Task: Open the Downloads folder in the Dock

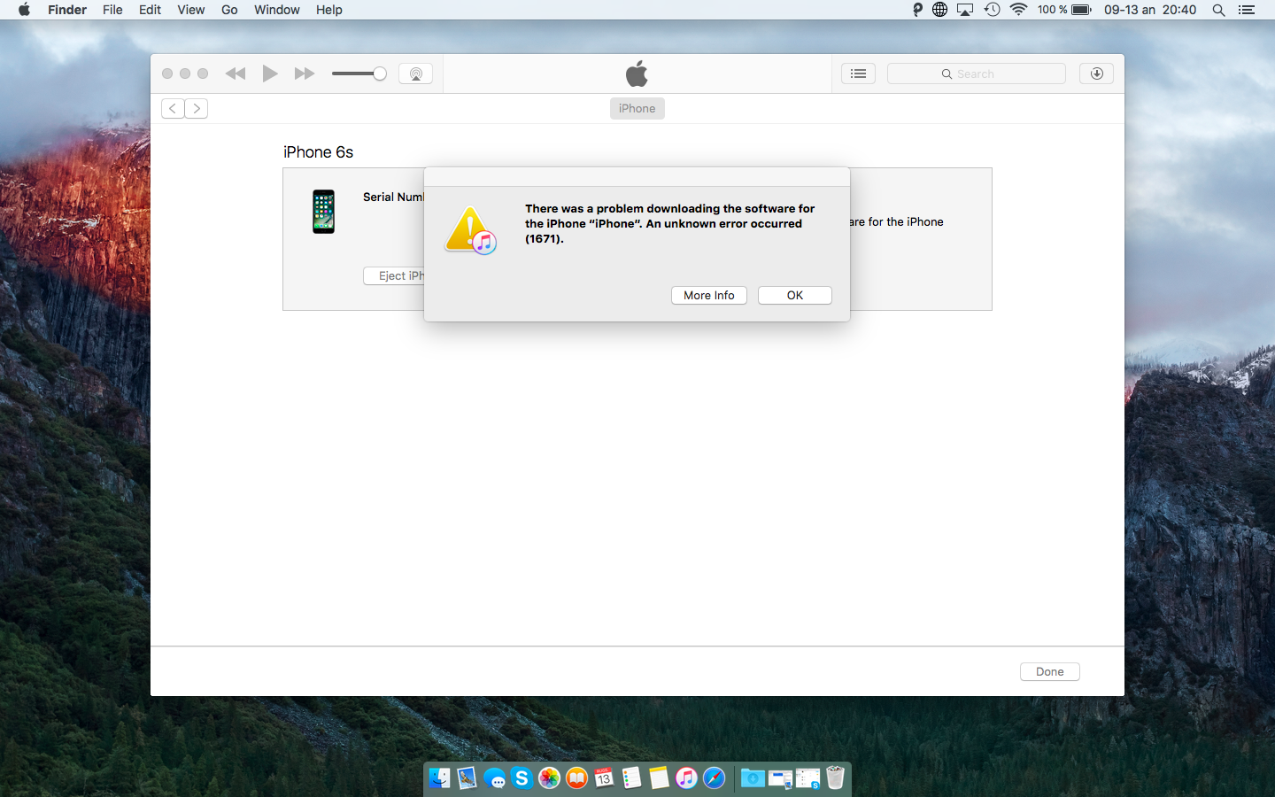Action: [x=753, y=778]
